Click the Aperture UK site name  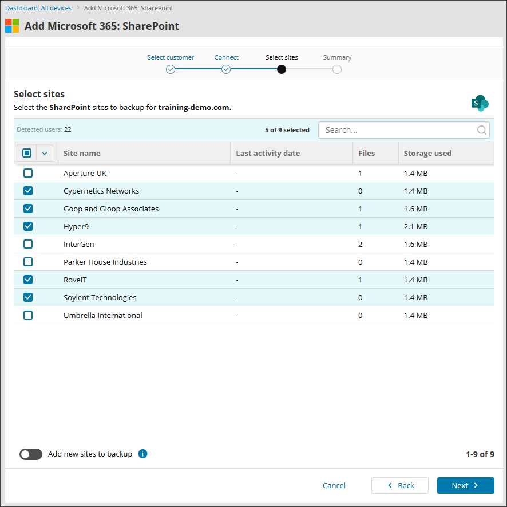point(85,173)
